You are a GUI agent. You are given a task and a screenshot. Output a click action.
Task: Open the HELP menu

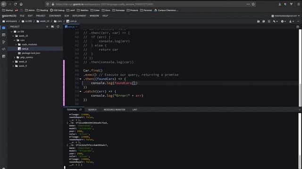(x=105, y=15)
